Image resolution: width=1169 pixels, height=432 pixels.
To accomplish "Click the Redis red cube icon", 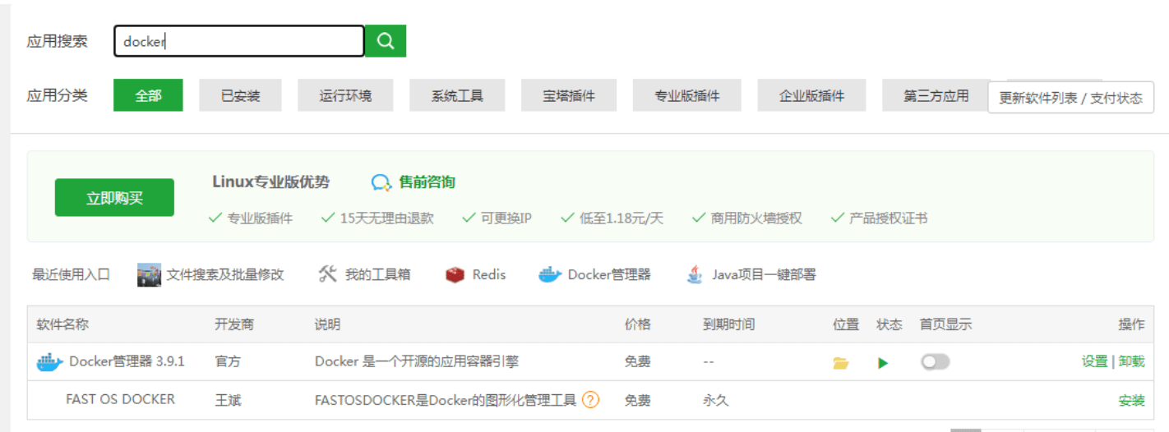I will [x=455, y=275].
